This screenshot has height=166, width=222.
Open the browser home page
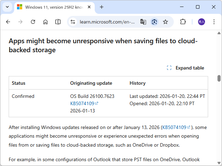(x=45, y=22)
